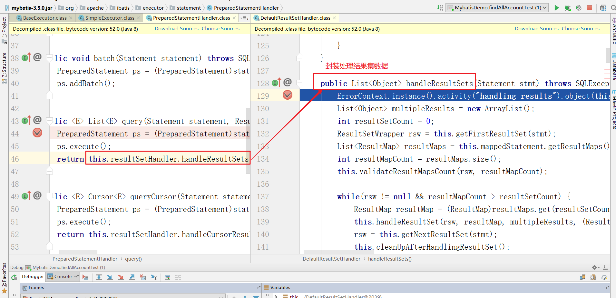Screen dimensions: 616x298
Task: Expand the hidden debugger side tools chevron
Action: [14, 295]
